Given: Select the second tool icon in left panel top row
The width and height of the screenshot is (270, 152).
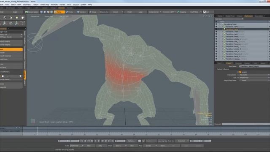Looking at the screenshot, I should click(x=11, y=18).
